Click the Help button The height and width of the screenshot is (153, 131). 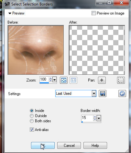95,146
